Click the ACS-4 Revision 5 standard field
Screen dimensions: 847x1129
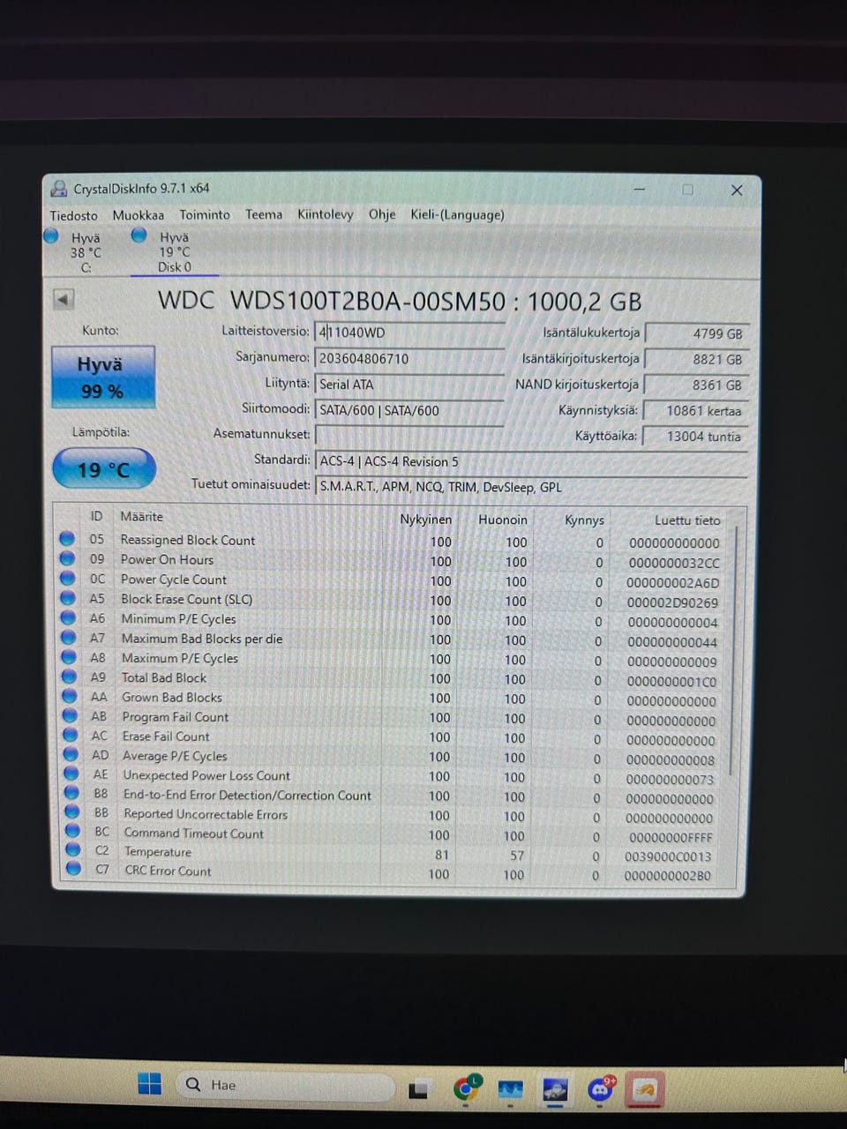pyautogui.click(x=531, y=461)
